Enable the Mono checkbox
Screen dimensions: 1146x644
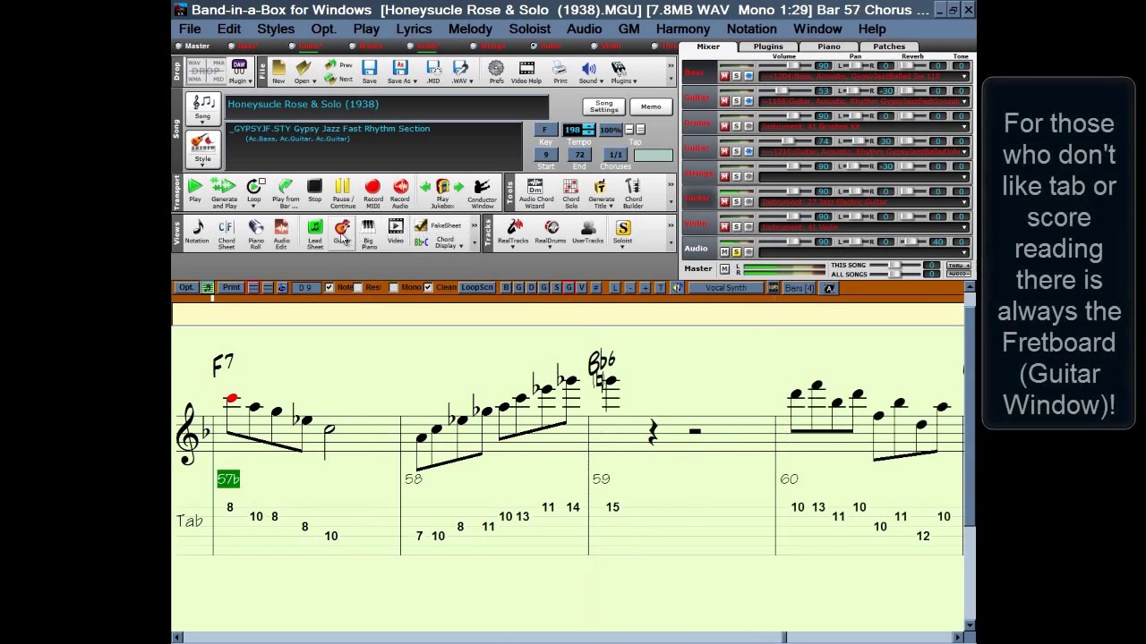[394, 287]
